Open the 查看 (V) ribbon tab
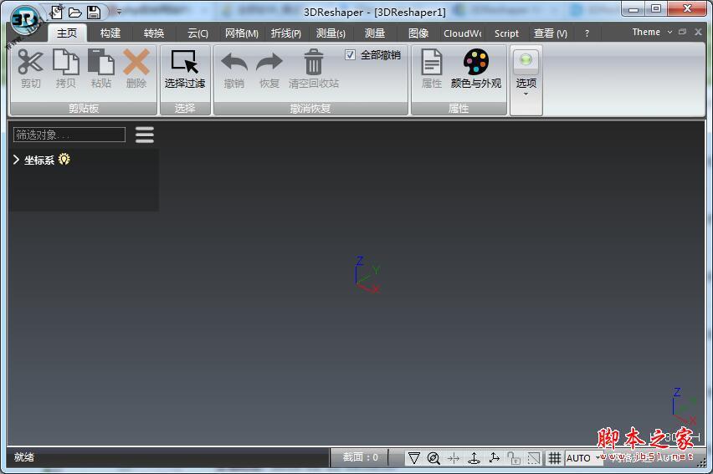 point(550,33)
